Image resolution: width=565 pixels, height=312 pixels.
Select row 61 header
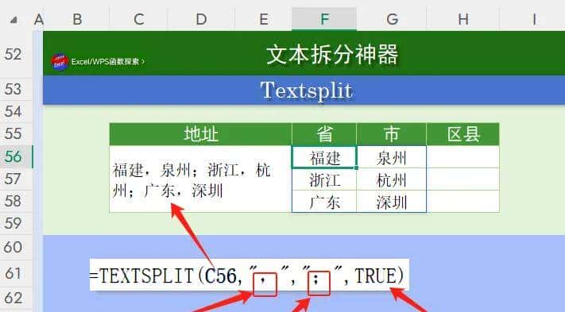tap(16, 273)
